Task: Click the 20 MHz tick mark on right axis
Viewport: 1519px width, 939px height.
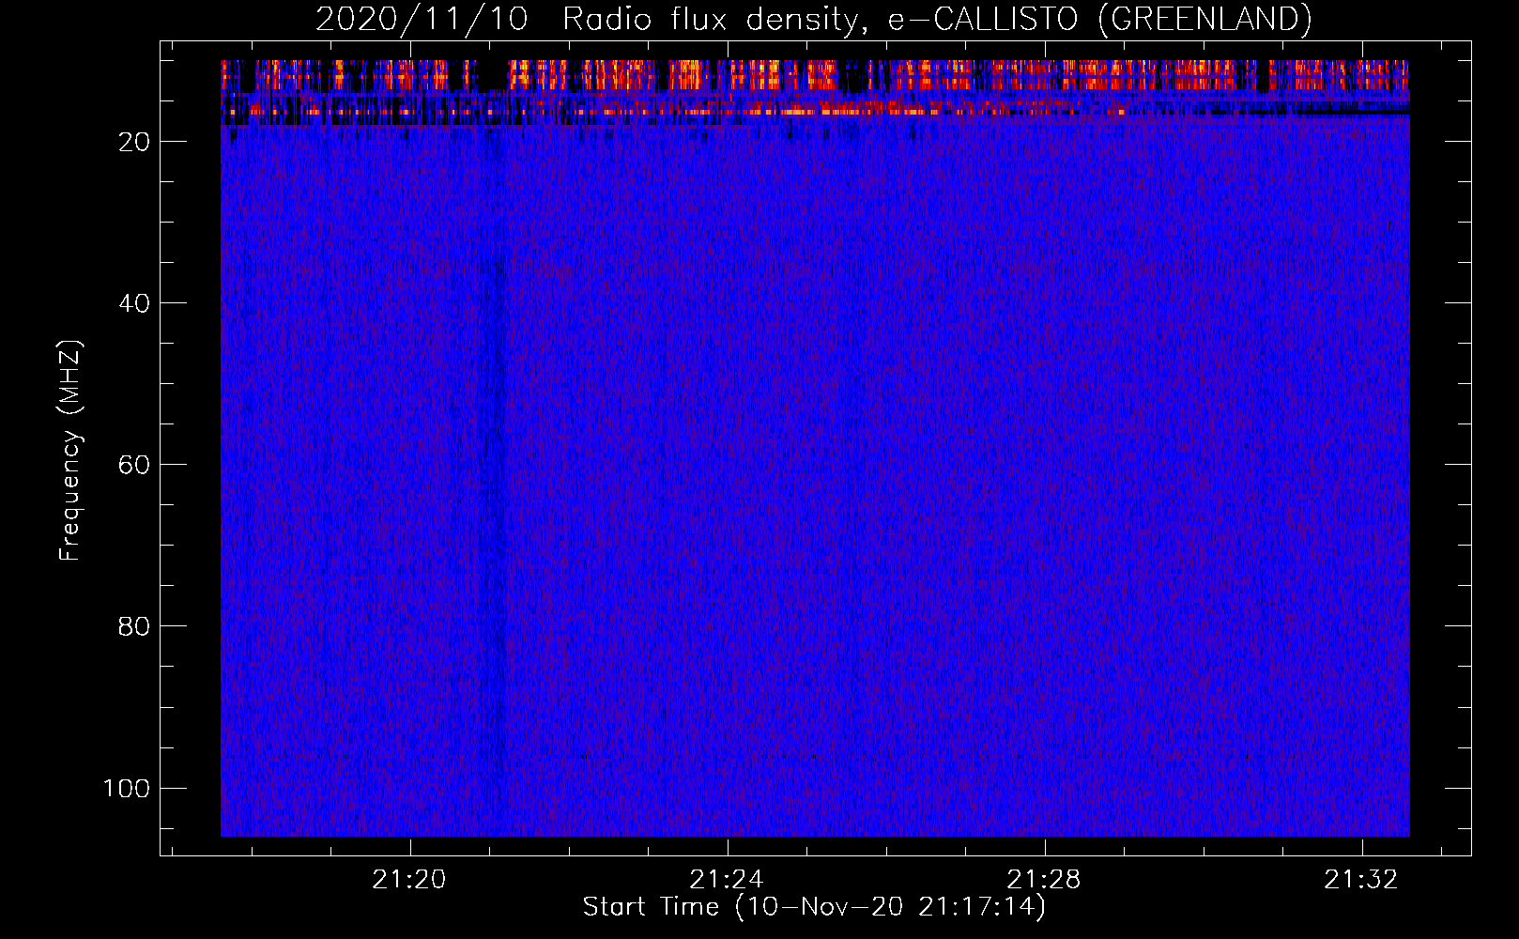Action: coord(1458,141)
